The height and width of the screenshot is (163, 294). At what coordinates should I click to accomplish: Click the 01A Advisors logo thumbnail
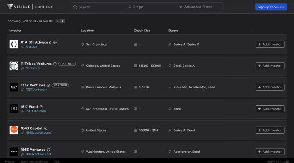tap(14, 44)
